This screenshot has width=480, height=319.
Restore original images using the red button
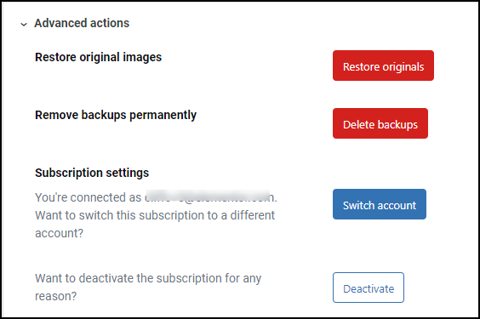click(x=383, y=66)
